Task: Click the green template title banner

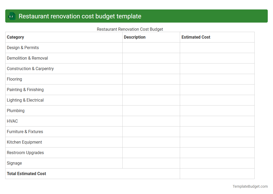Action: coord(136,16)
